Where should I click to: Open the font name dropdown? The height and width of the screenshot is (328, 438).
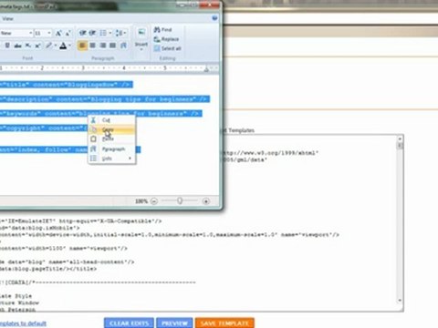pos(31,33)
